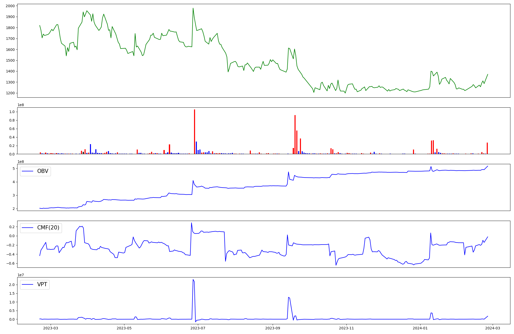Click the 1200 tick on price axis
The width and height of the screenshot is (514, 334).
point(10,93)
